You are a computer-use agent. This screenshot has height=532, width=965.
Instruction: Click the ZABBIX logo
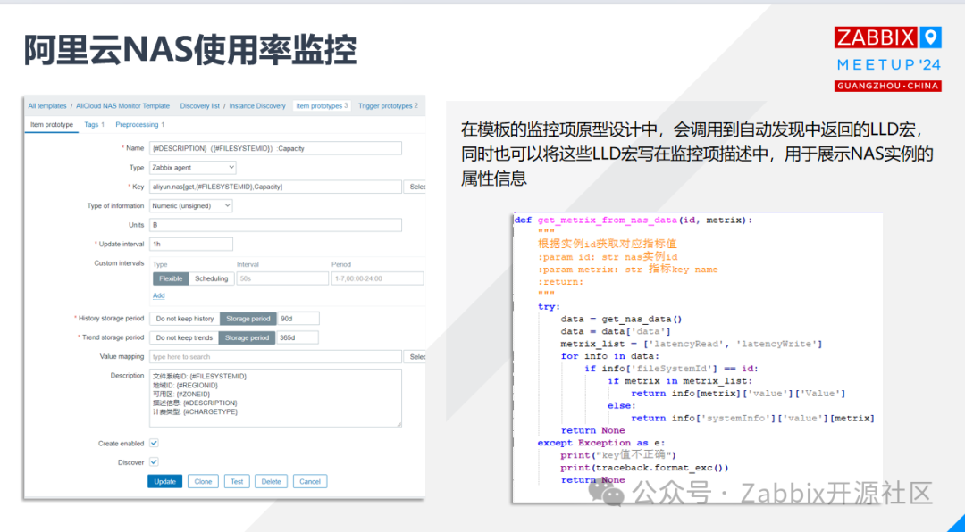click(877, 37)
